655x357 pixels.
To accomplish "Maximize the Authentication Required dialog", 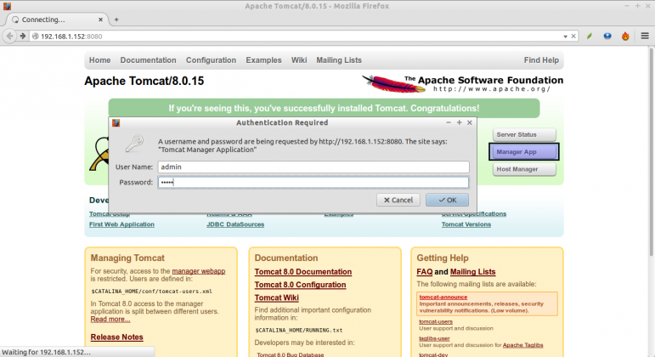I will tap(459, 122).
